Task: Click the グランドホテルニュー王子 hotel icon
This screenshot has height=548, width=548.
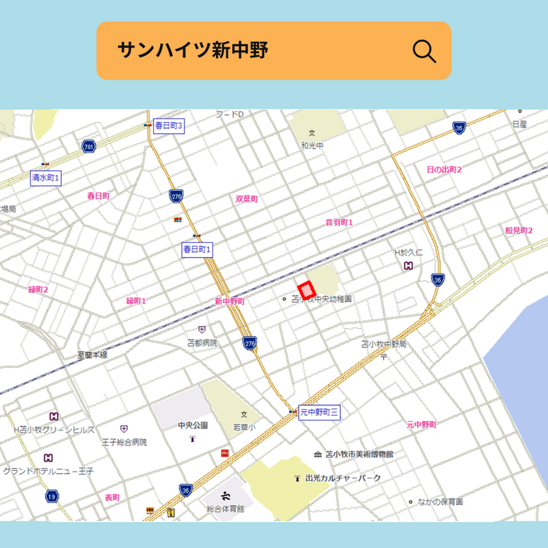Action: (48, 458)
